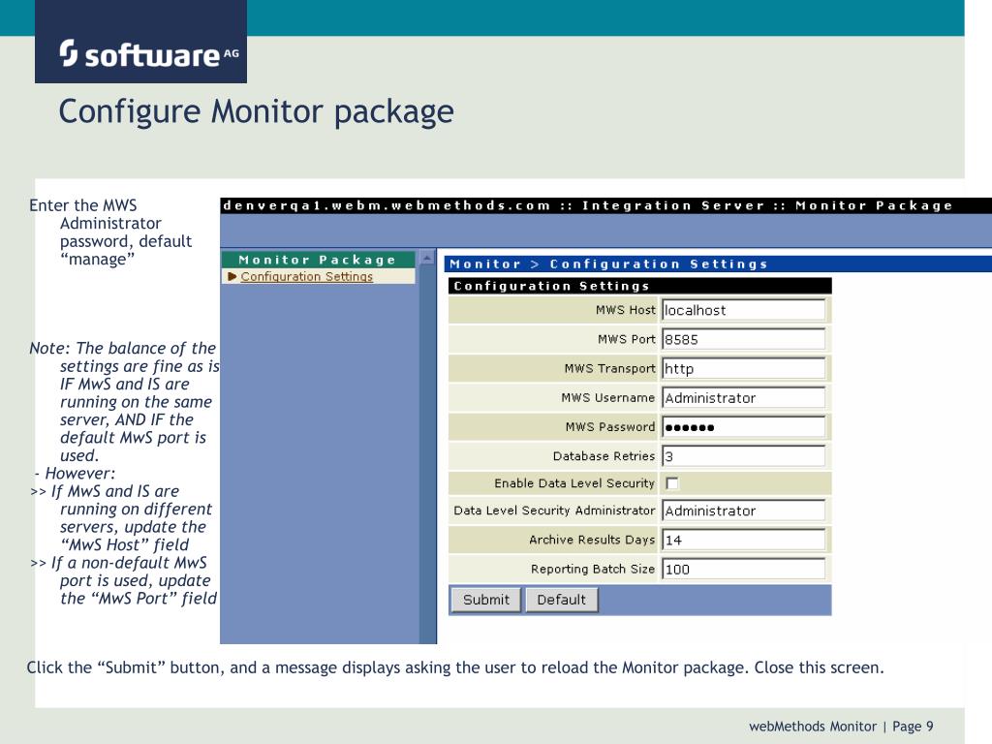Enable the Data Level Security checkbox

coord(672,483)
